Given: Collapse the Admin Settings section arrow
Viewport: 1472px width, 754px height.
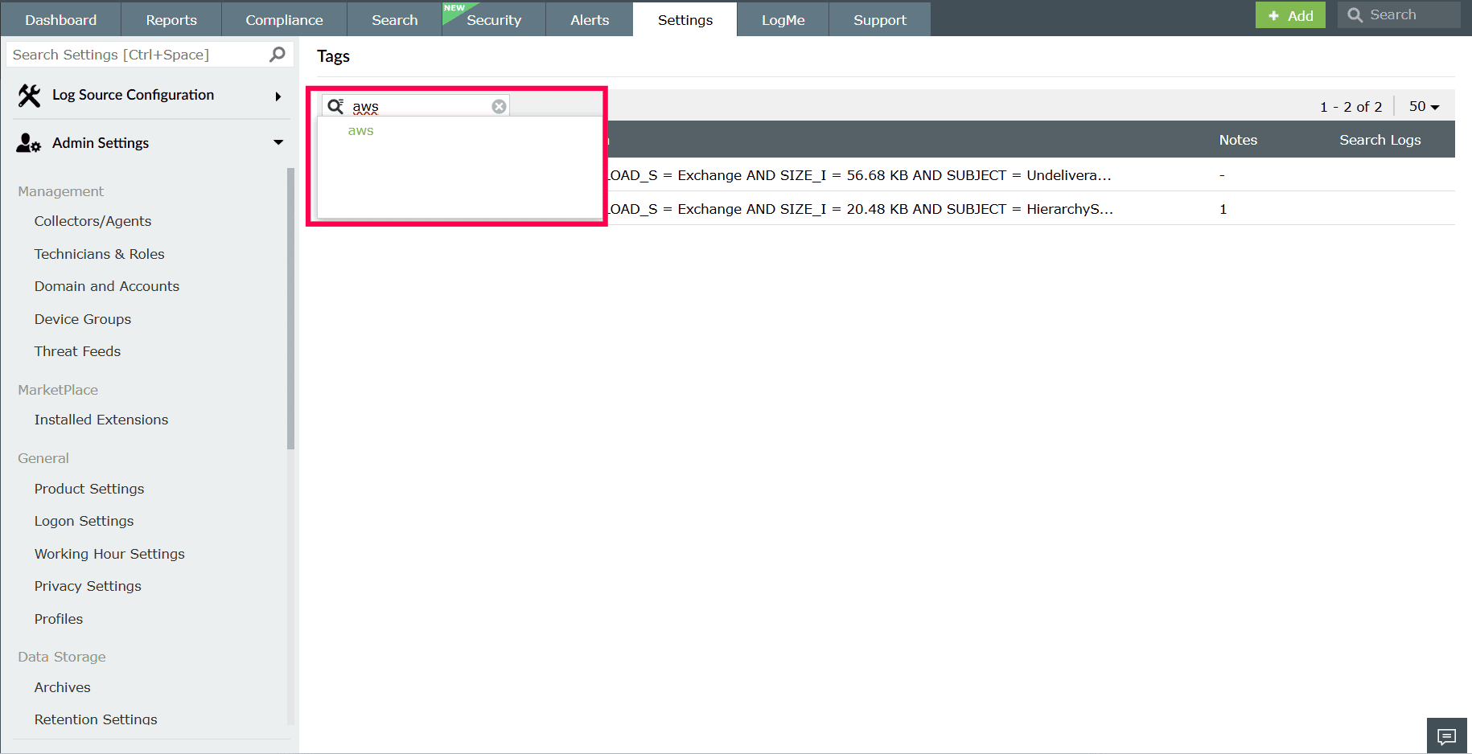Looking at the screenshot, I should [278, 142].
